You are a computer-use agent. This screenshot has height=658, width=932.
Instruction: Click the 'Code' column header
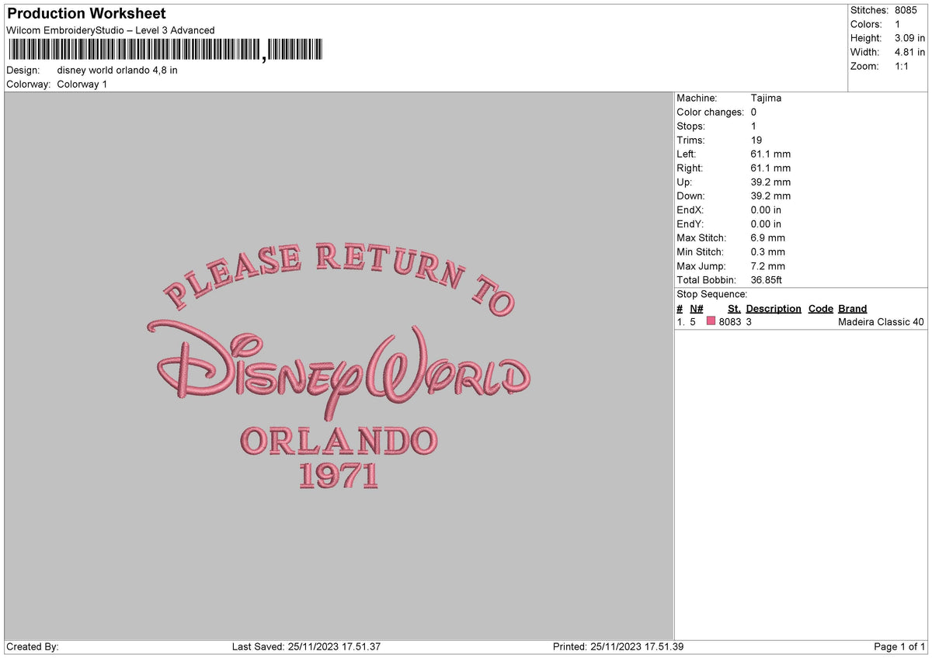tap(820, 308)
